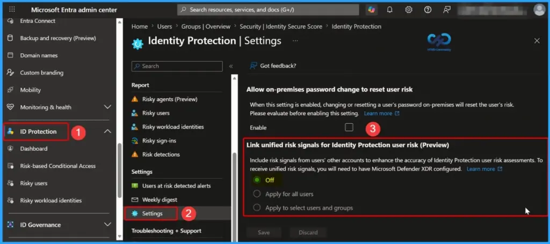Open Copilot from the top bar
Image resolution: width=550 pixels, height=244 pixels.
[x=371, y=10]
